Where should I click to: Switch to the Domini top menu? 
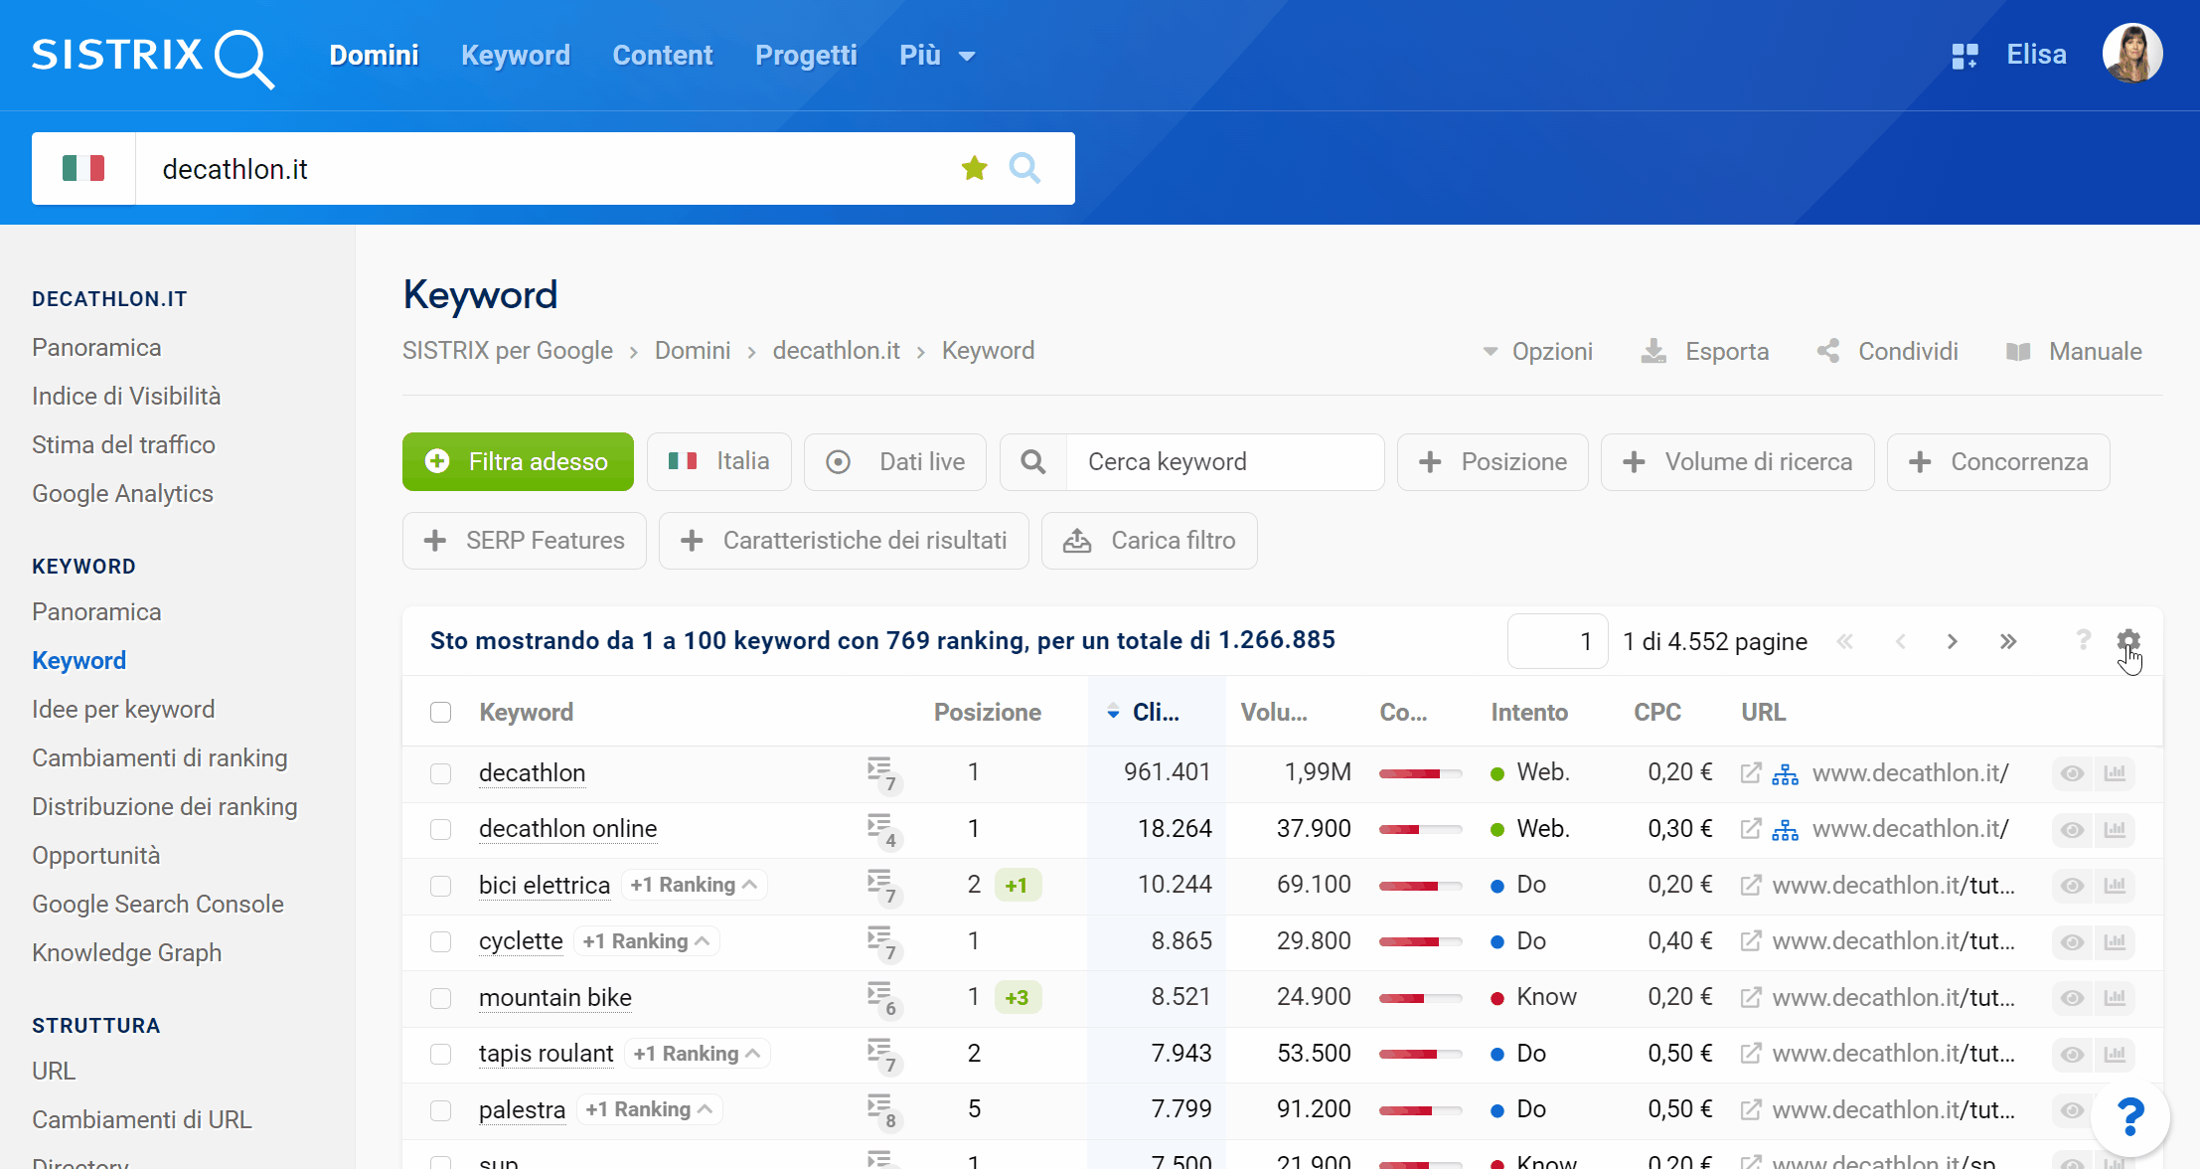click(x=374, y=56)
